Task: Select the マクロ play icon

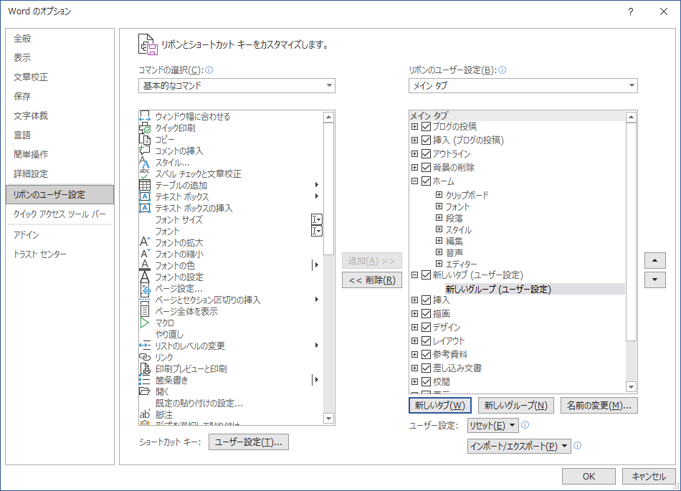Action: coord(145,323)
